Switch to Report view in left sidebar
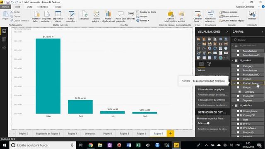This screenshot has height=149, width=265. 4,31
